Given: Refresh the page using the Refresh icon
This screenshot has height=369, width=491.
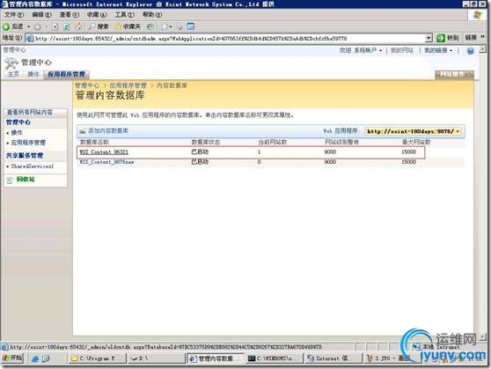Looking at the screenshot, I should [66, 27].
